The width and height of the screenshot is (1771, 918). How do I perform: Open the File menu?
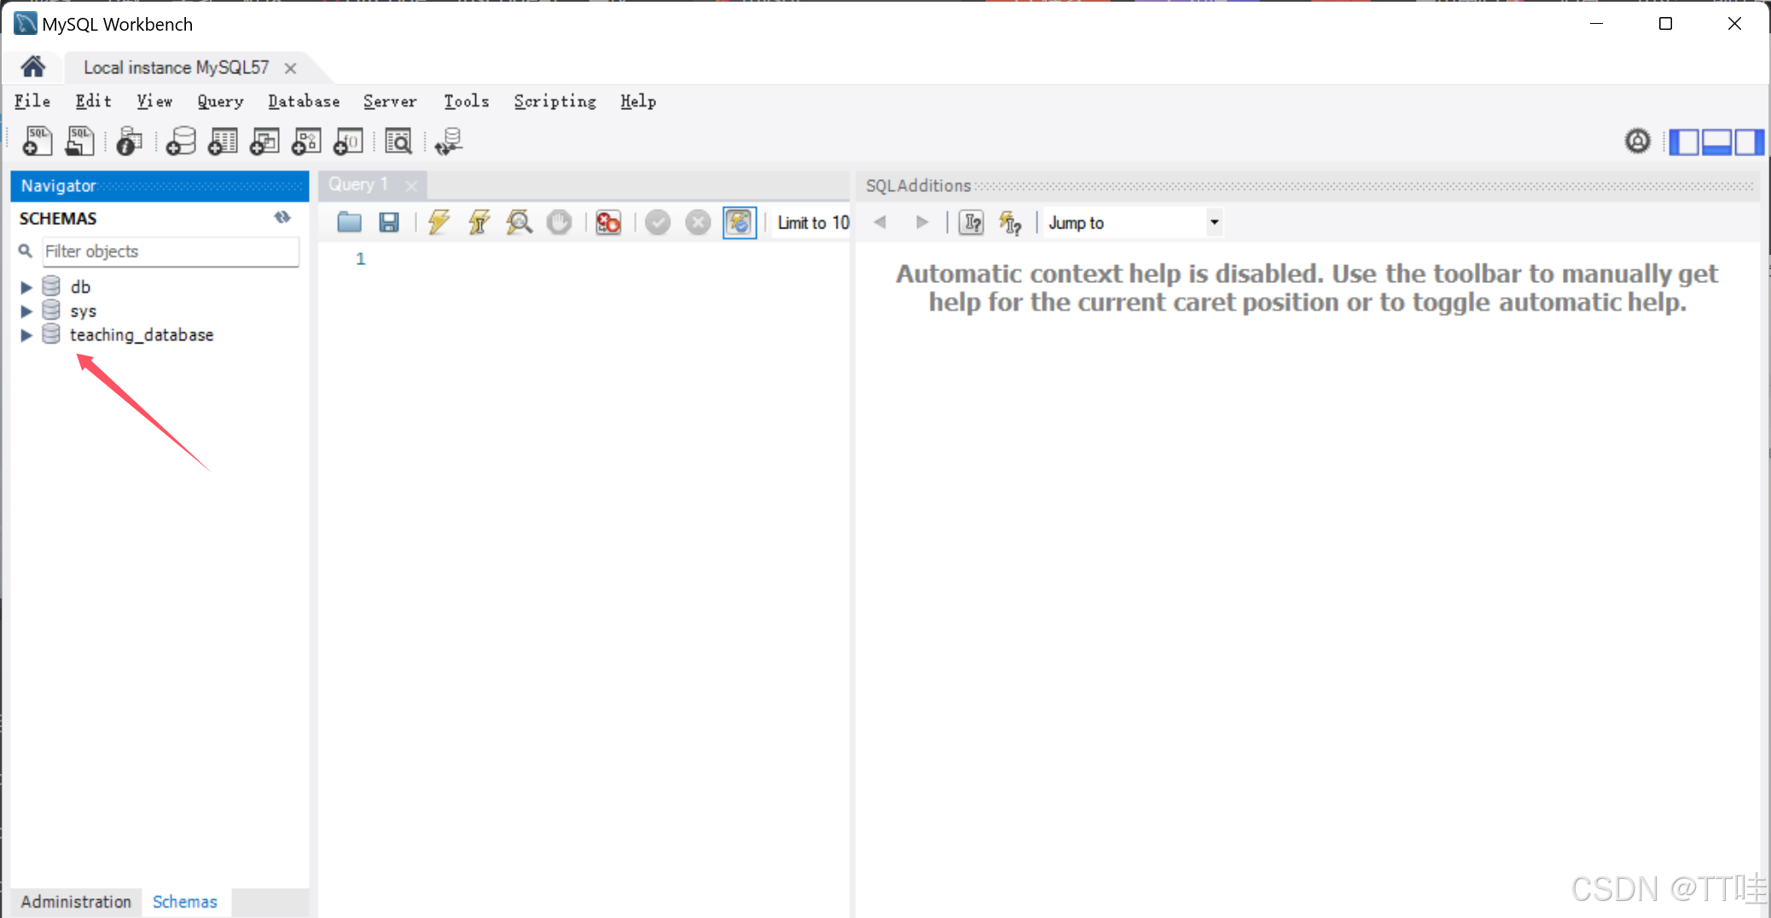[32, 101]
